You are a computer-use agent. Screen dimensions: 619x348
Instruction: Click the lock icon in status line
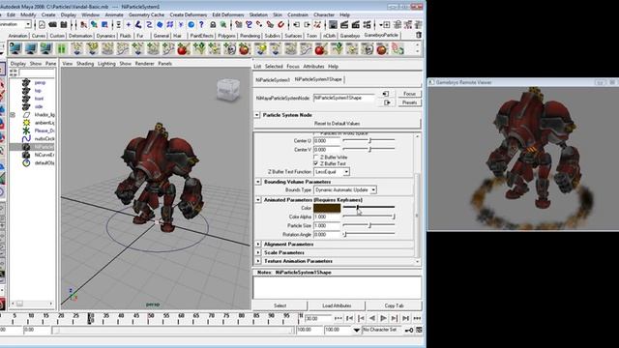tap(213, 25)
